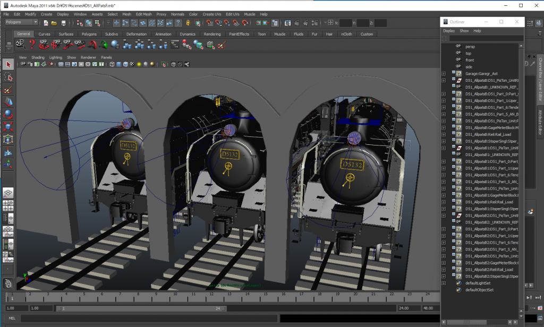Activate the Lasso select tool

coord(8,78)
